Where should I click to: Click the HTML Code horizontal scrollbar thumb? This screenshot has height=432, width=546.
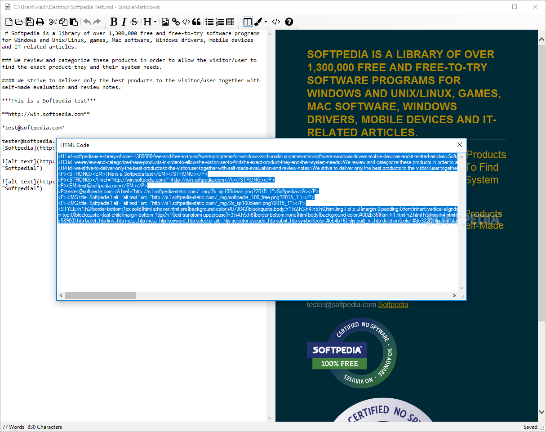(101, 296)
